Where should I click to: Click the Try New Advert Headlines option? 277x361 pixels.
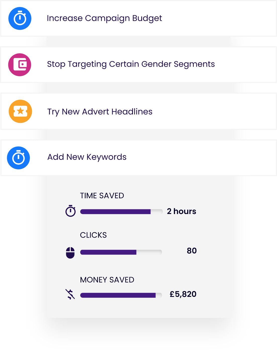pos(100,112)
